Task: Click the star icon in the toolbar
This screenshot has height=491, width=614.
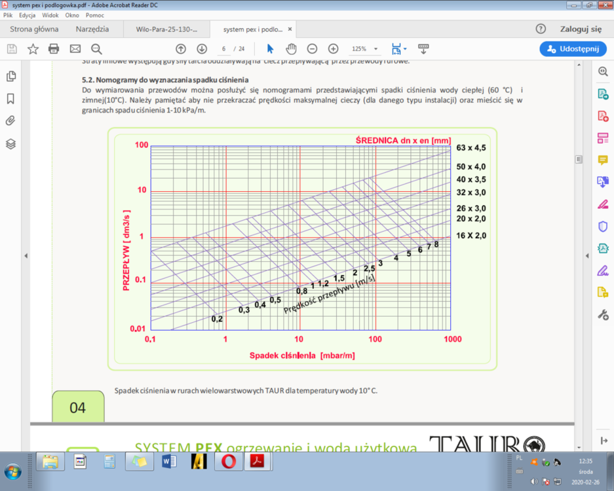Action: (33, 49)
